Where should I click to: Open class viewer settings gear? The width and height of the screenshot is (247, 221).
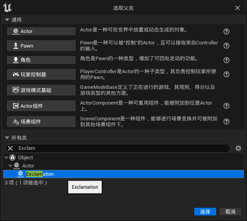(x=238, y=148)
